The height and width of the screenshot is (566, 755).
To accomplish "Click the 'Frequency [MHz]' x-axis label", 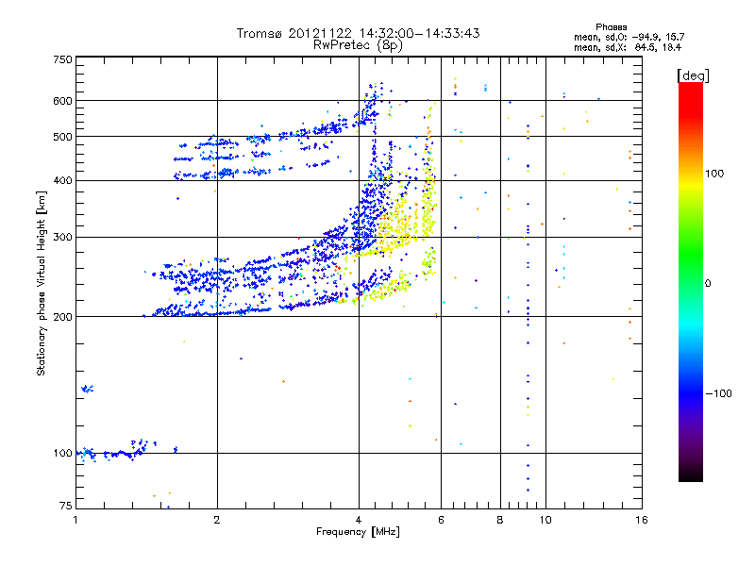I will [x=358, y=532].
